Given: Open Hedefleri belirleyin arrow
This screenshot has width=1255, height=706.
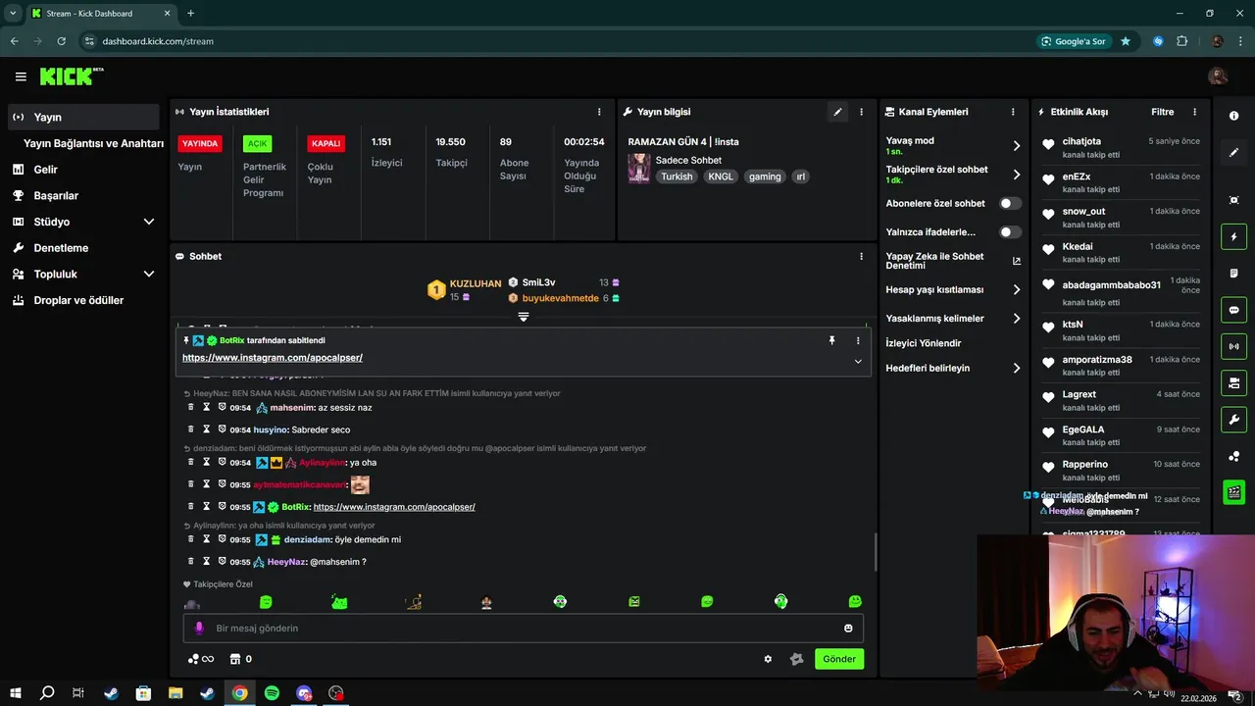Looking at the screenshot, I should (x=1016, y=368).
